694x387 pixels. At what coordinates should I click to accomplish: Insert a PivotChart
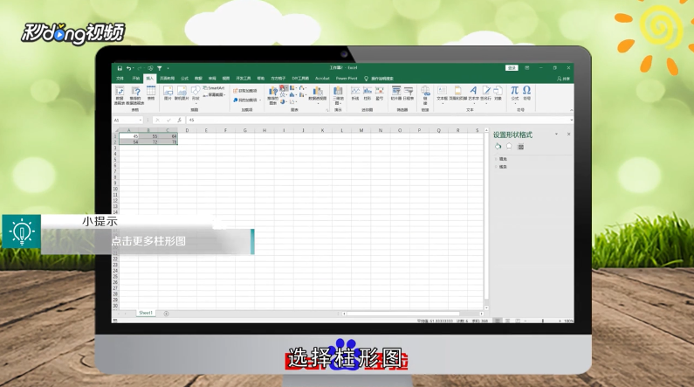click(318, 94)
